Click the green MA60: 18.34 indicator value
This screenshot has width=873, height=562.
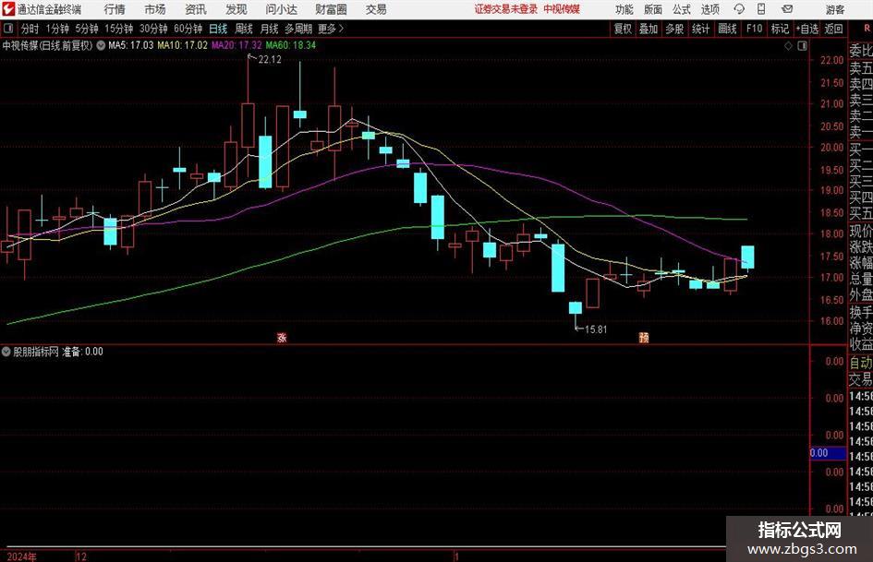pyautogui.click(x=291, y=45)
